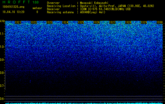The height and width of the screenshot is (104, 165).
Task: Click the Receiving antenna label
Action: coord(60,12)
